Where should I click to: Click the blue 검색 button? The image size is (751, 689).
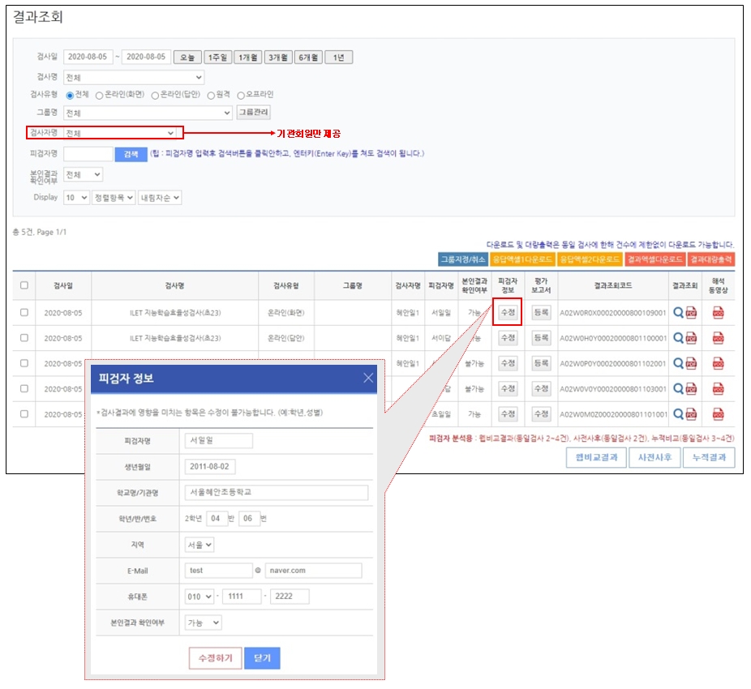click(x=131, y=153)
